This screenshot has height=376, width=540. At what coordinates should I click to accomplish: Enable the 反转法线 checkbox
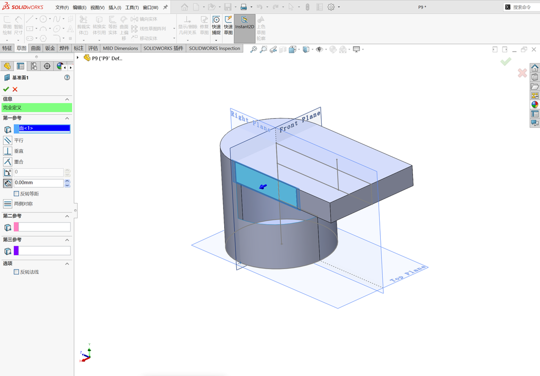click(16, 272)
